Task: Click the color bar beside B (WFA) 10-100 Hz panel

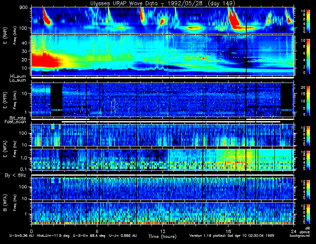Action: pos(308,190)
